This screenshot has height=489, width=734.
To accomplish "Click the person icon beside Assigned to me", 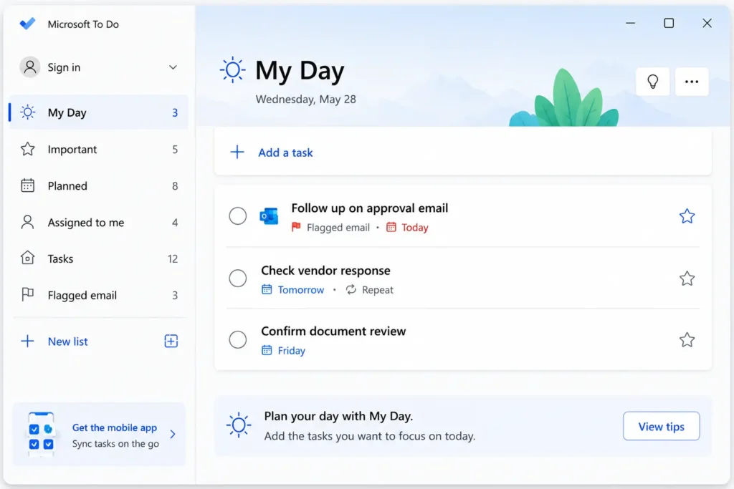I will point(28,222).
